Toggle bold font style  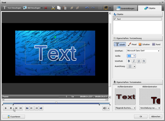pos(129,61)
